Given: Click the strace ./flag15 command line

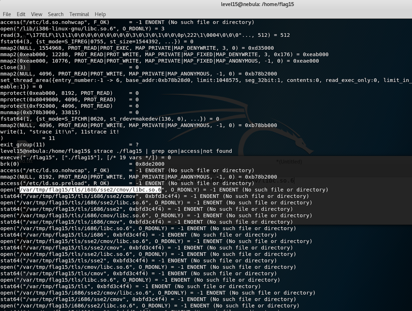Looking at the screenshot, I should [x=162, y=151].
